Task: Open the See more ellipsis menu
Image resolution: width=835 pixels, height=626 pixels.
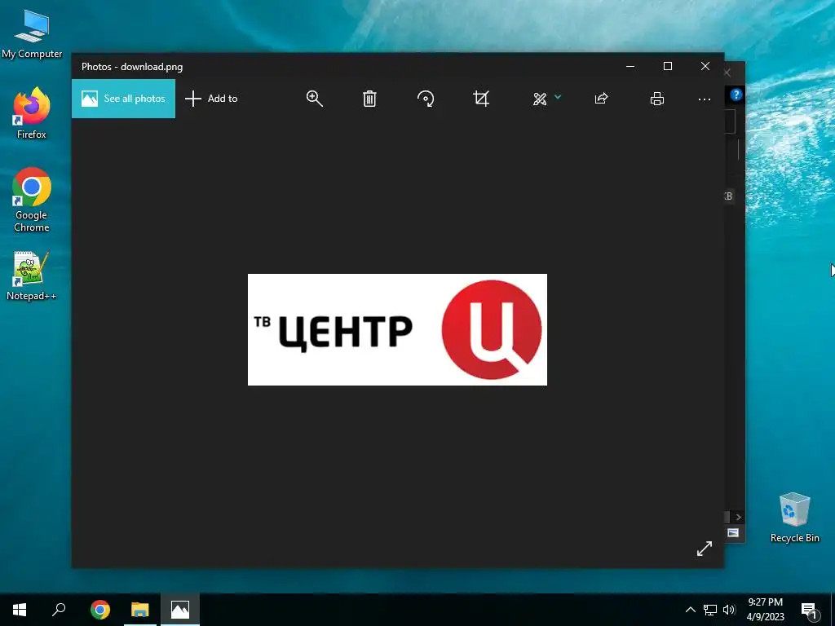Action: point(705,99)
